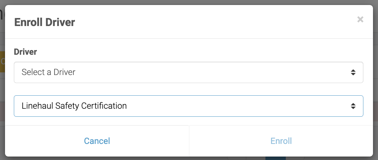The width and height of the screenshot is (378, 160).
Task: Expand the Linehaul Safety Certification dropdown
Action: [188, 106]
